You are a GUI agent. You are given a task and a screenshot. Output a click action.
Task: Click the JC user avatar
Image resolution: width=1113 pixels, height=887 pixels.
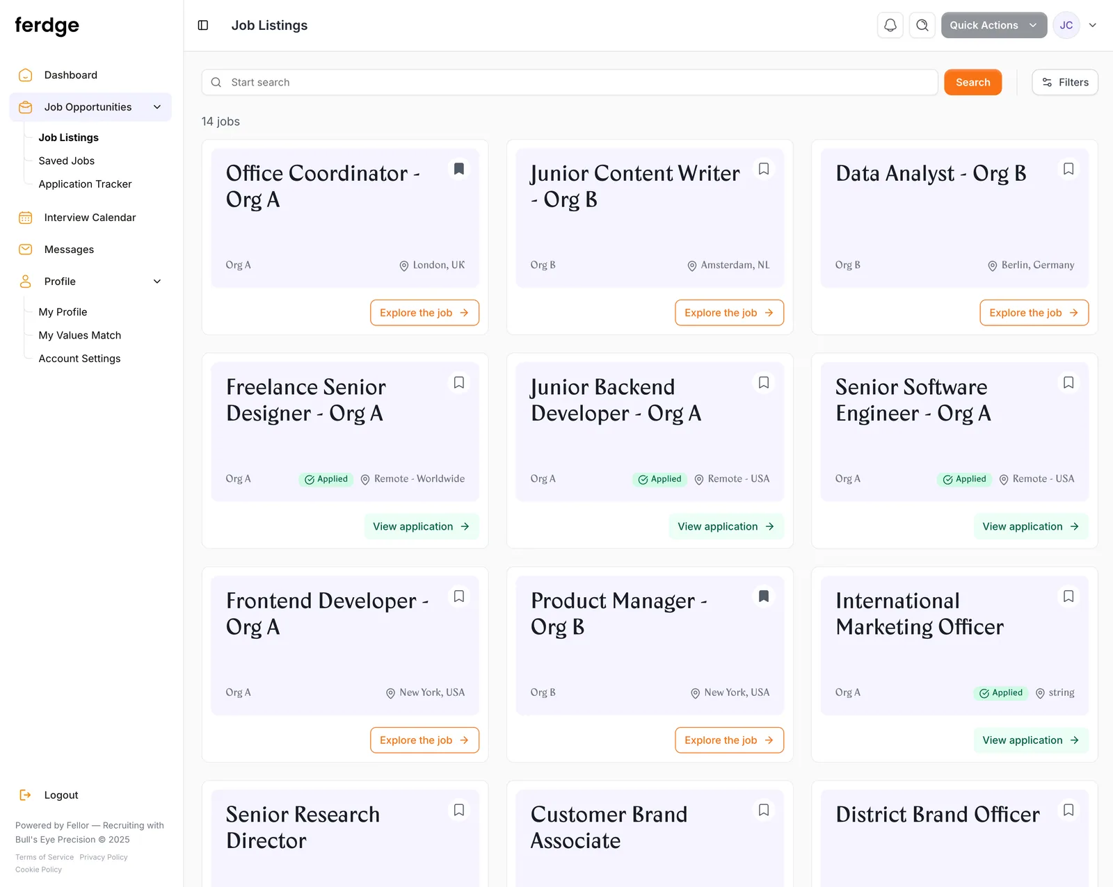[x=1066, y=25]
